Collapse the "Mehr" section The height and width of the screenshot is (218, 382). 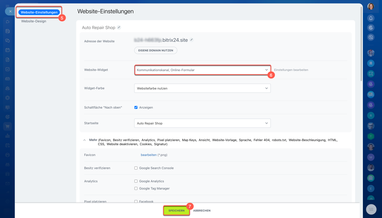[x=85, y=140]
